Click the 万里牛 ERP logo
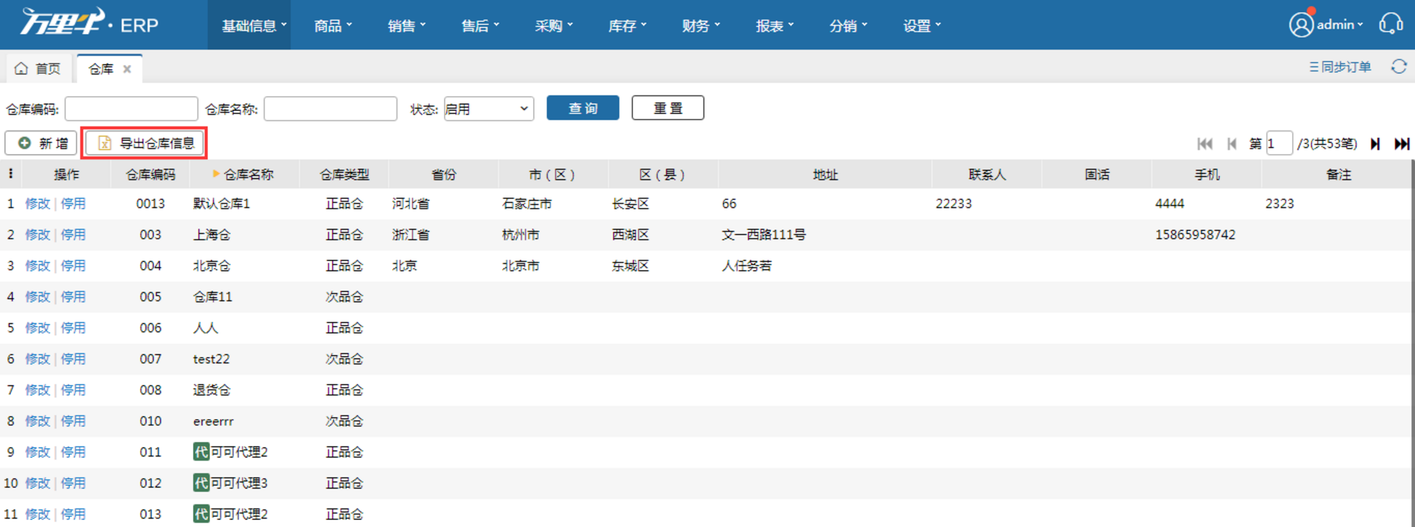 (90, 23)
